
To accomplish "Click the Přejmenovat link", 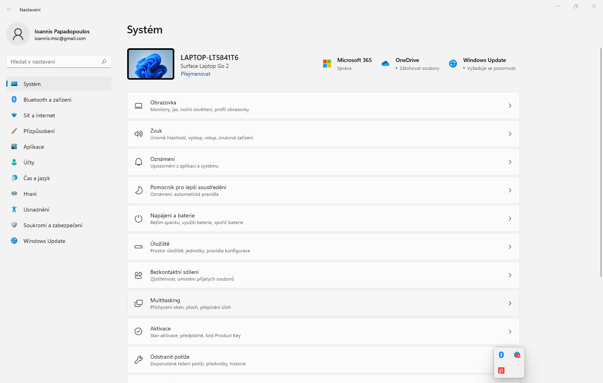I will coord(196,74).
